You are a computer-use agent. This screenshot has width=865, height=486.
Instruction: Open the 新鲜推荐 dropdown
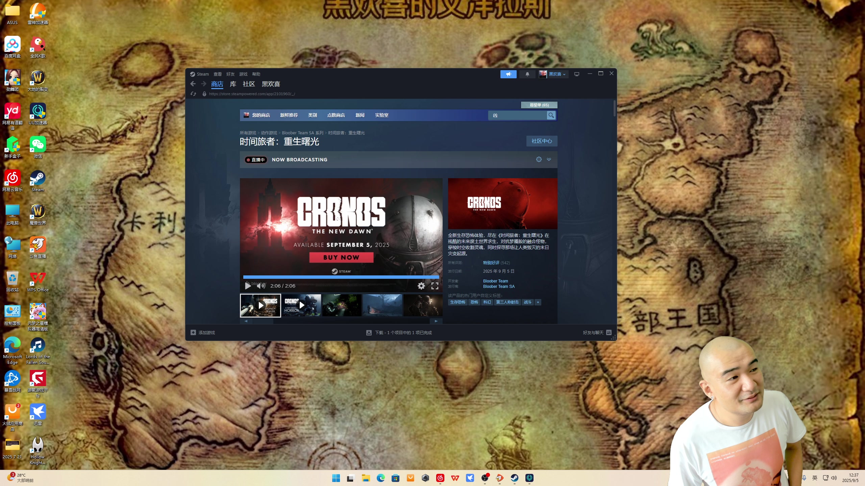[289, 115]
